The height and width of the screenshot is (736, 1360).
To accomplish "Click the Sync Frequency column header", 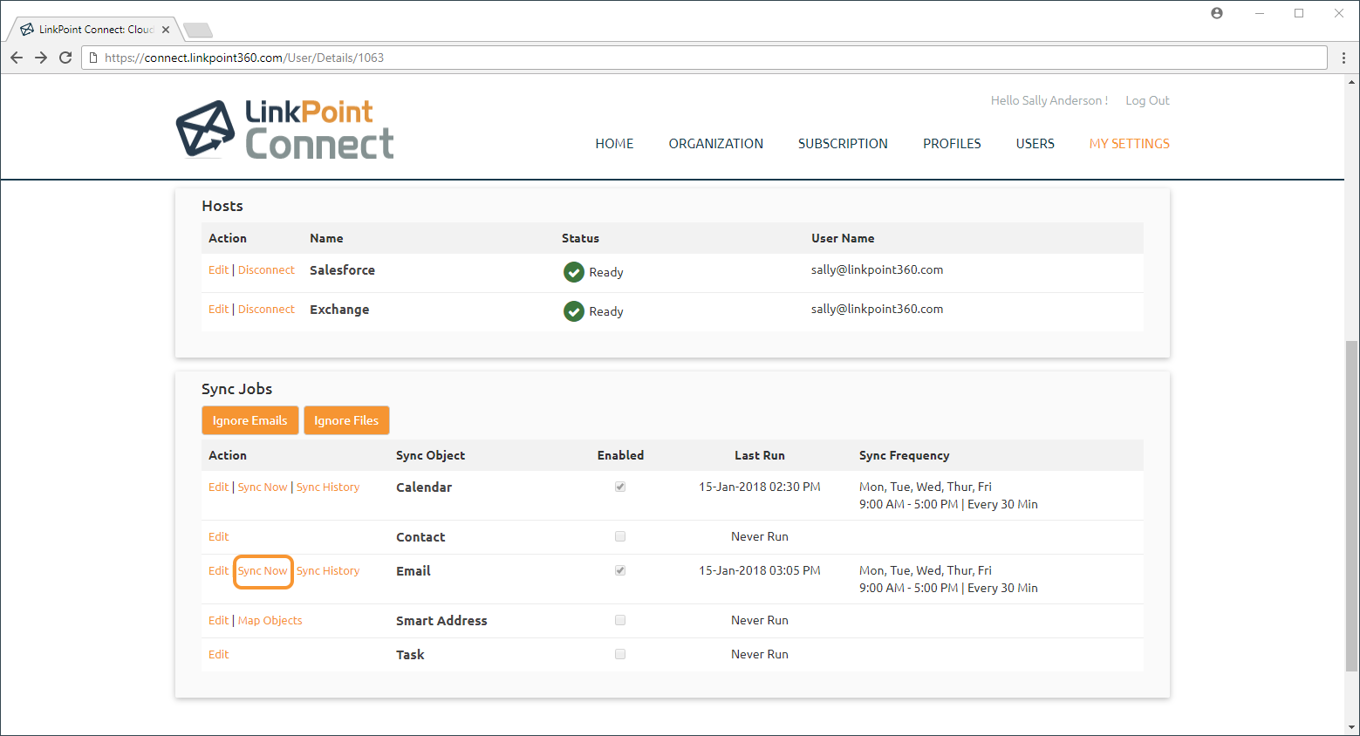I will coord(904,455).
